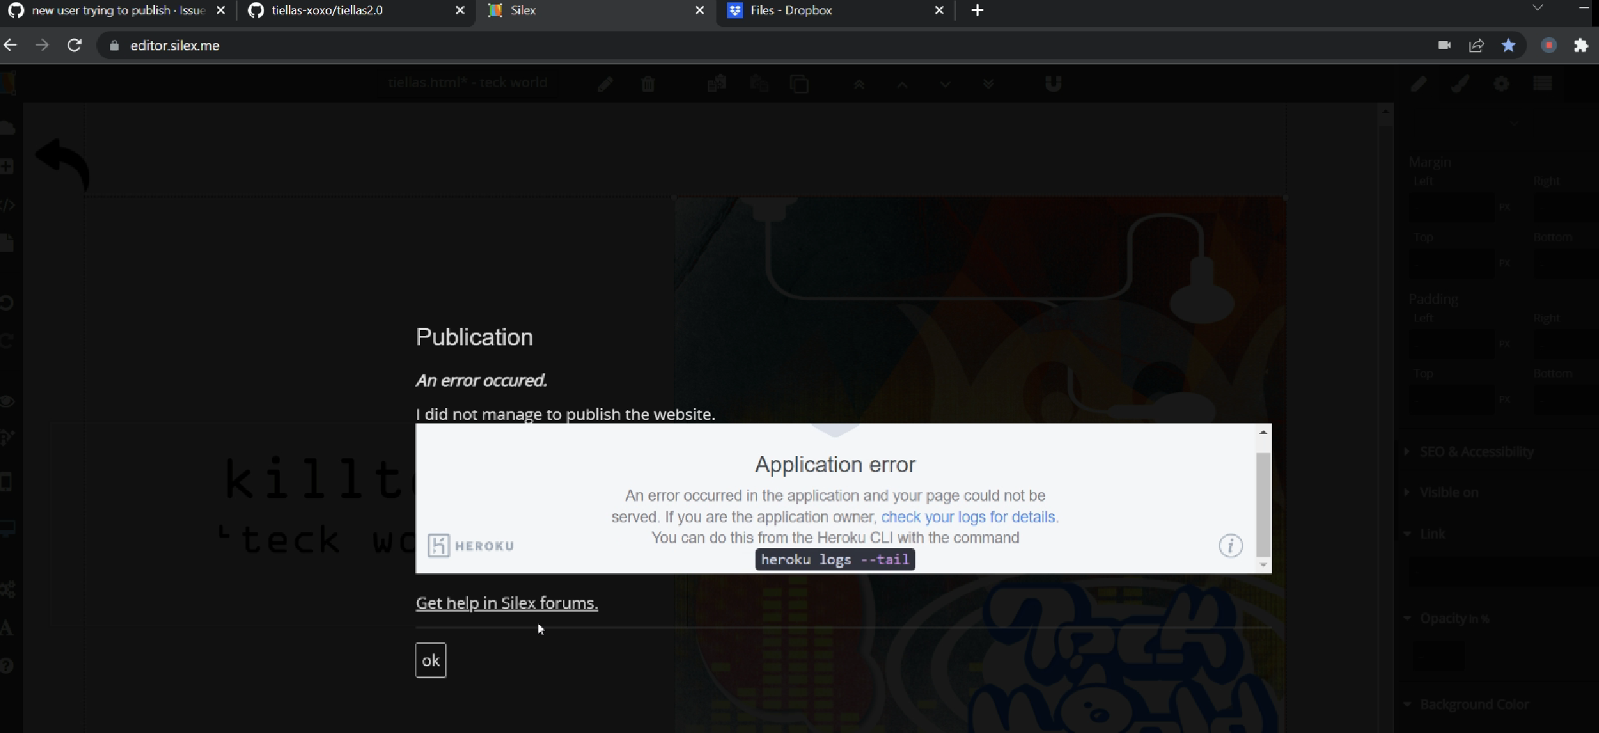Add a new element with the plus icon

click(x=8, y=166)
